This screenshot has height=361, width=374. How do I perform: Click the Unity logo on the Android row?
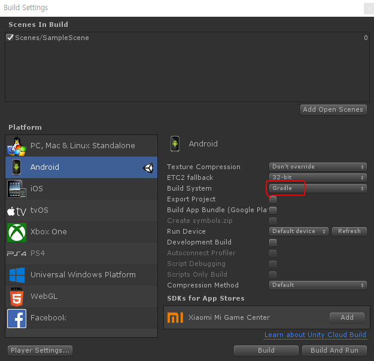coord(148,168)
